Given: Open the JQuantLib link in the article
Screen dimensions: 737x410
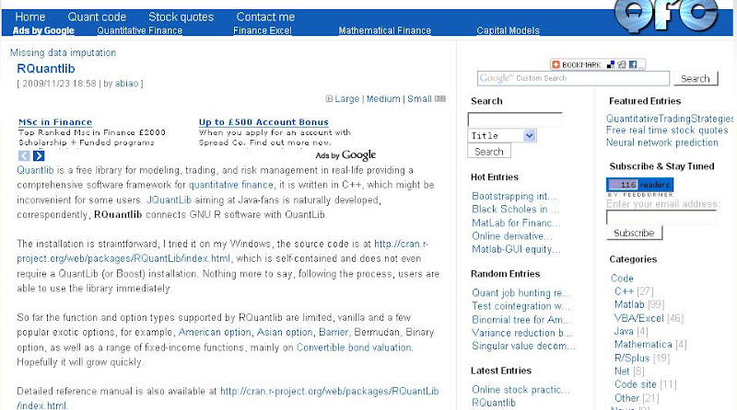Looking at the screenshot, I should point(170,199).
